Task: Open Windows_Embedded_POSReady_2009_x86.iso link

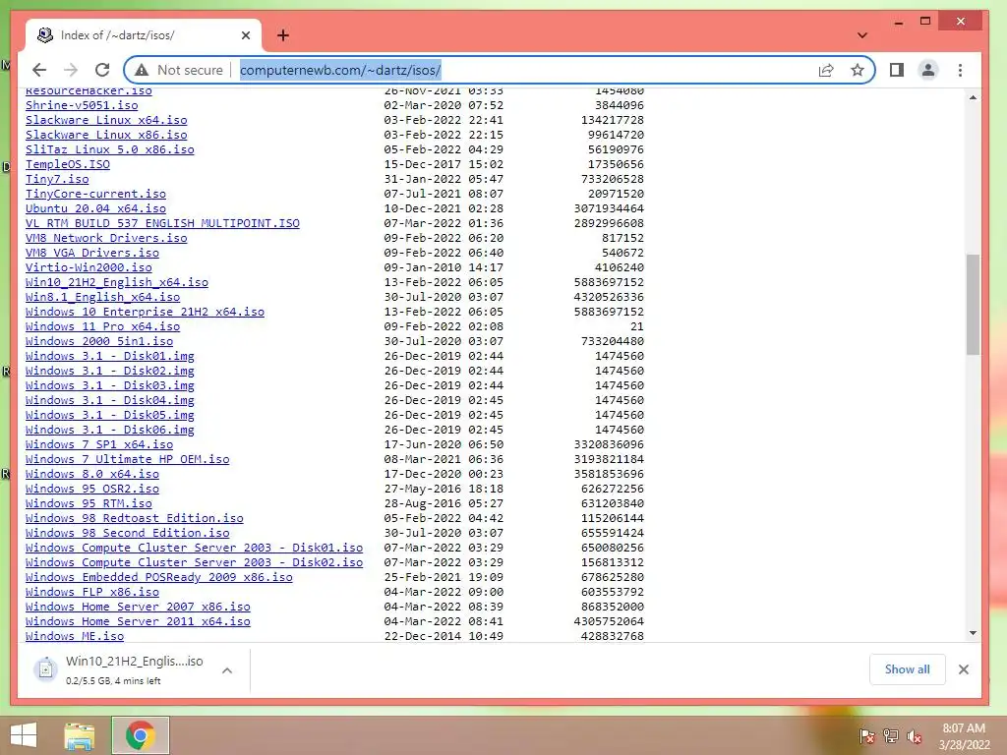Action: coord(159,578)
